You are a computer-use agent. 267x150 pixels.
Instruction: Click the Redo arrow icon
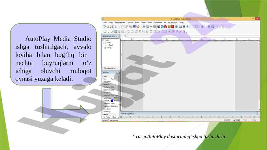coord(130,27)
